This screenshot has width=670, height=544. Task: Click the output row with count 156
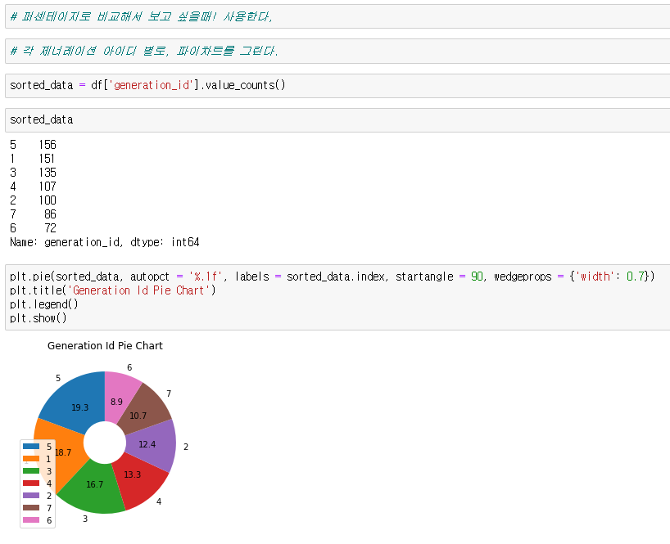pos(33,145)
